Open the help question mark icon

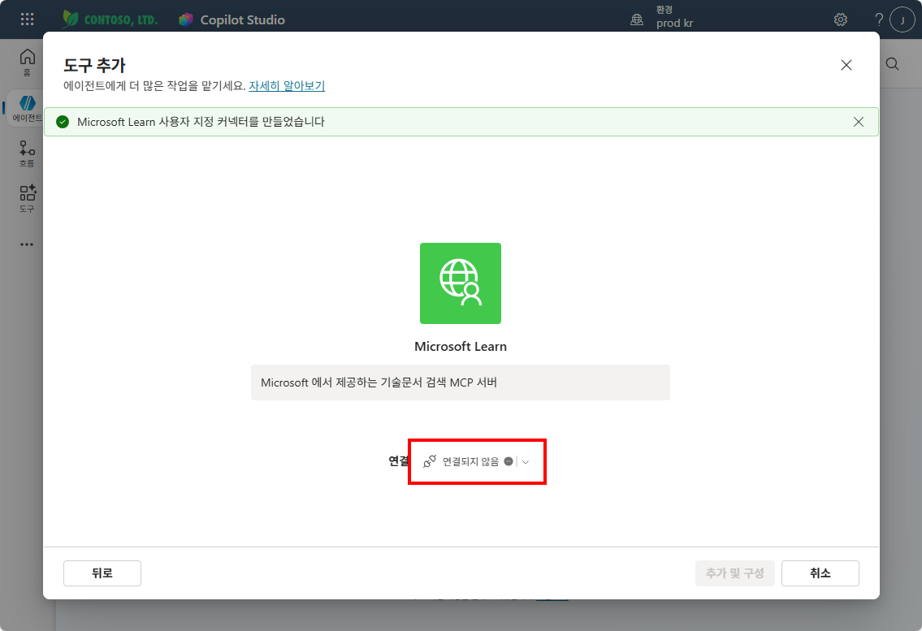[x=878, y=19]
